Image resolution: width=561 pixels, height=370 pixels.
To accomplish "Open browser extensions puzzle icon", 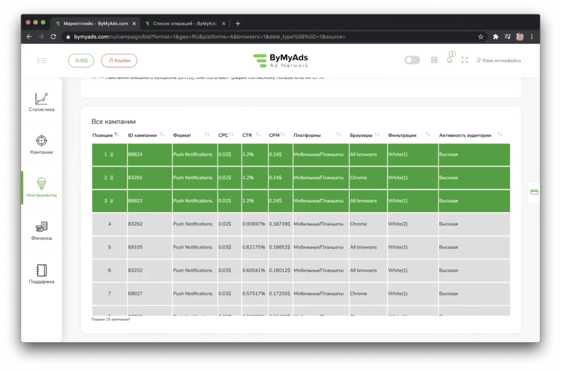I will (495, 37).
